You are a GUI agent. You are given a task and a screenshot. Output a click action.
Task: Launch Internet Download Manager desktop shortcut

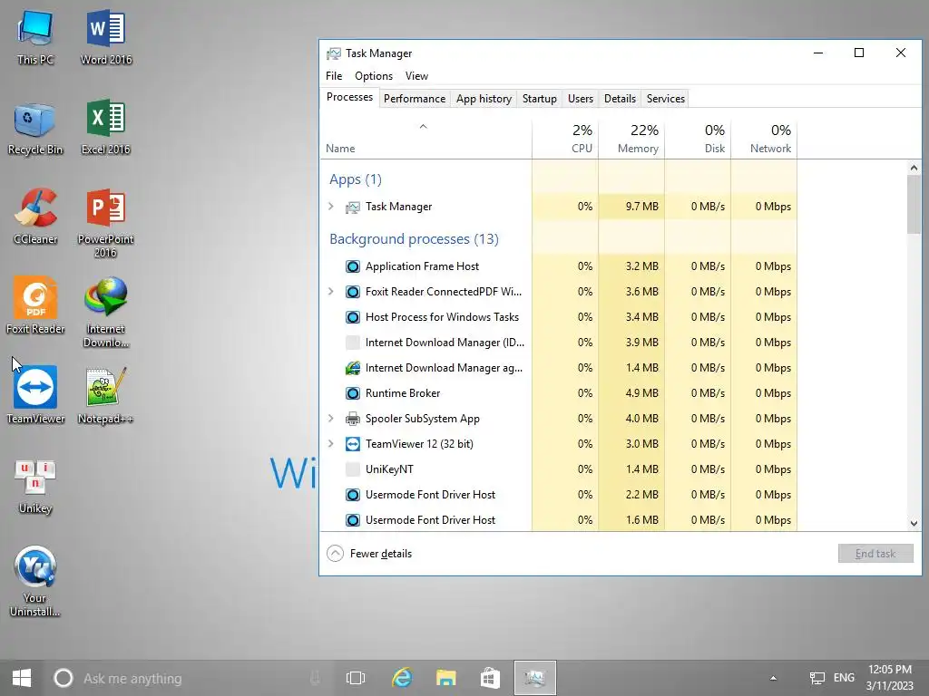pos(105,313)
